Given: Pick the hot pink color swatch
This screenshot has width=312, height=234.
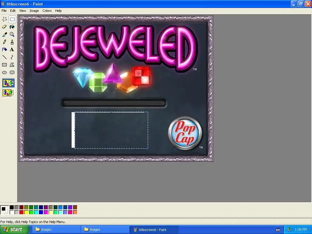Looking at the screenshot, I should coord(70,212).
